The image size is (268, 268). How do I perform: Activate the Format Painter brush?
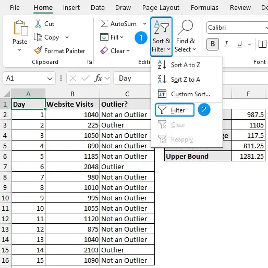[38, 50]
